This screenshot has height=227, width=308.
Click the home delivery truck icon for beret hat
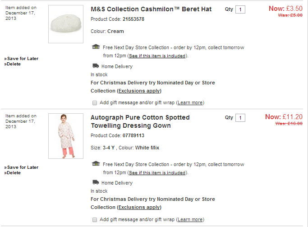tap(95, 66)
